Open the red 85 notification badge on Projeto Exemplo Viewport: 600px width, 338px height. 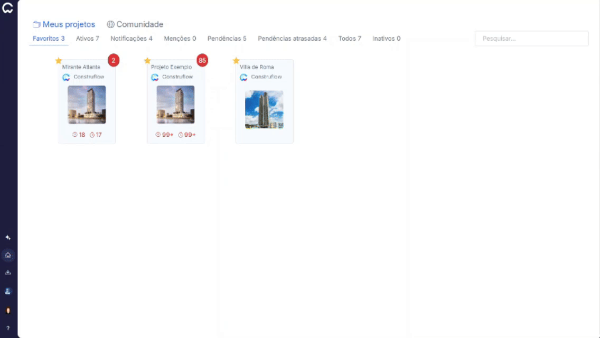[x=202, y=61]
